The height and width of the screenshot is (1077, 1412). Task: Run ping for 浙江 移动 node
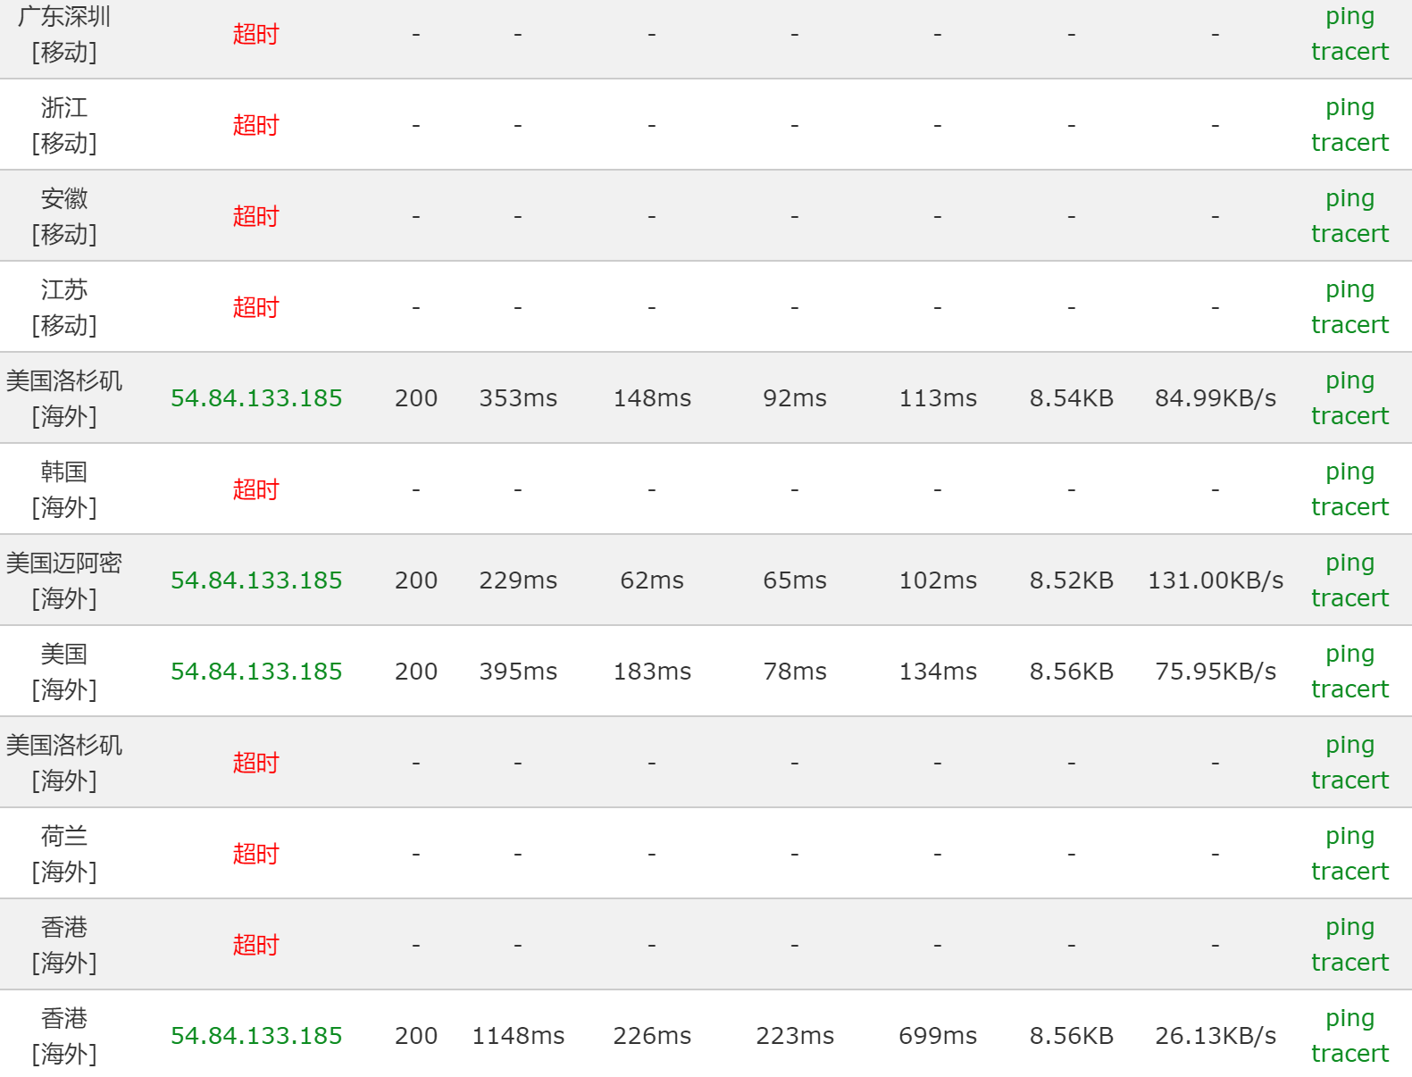[1349, 108]
